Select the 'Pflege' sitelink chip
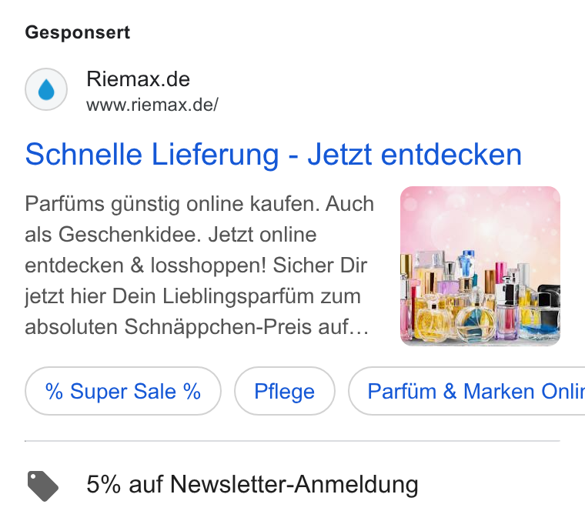 click(285, 391)
